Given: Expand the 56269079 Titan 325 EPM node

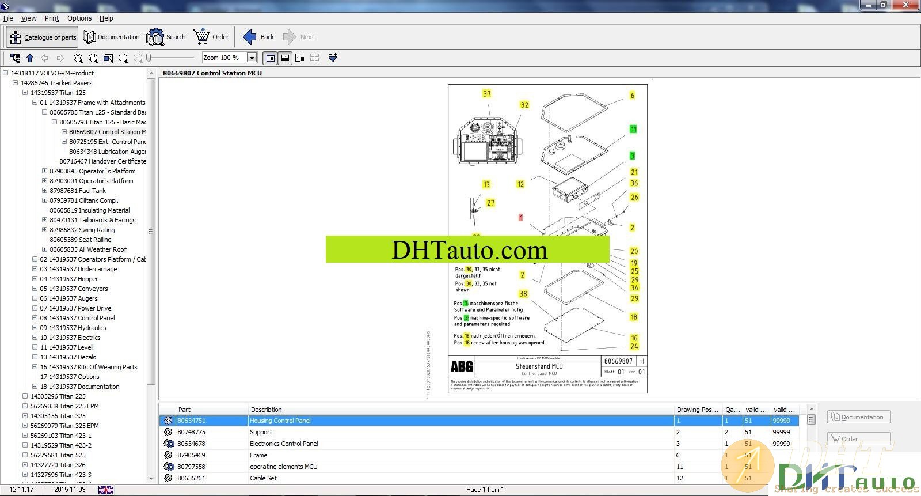Looking at the screenshot, I should 25,426.
